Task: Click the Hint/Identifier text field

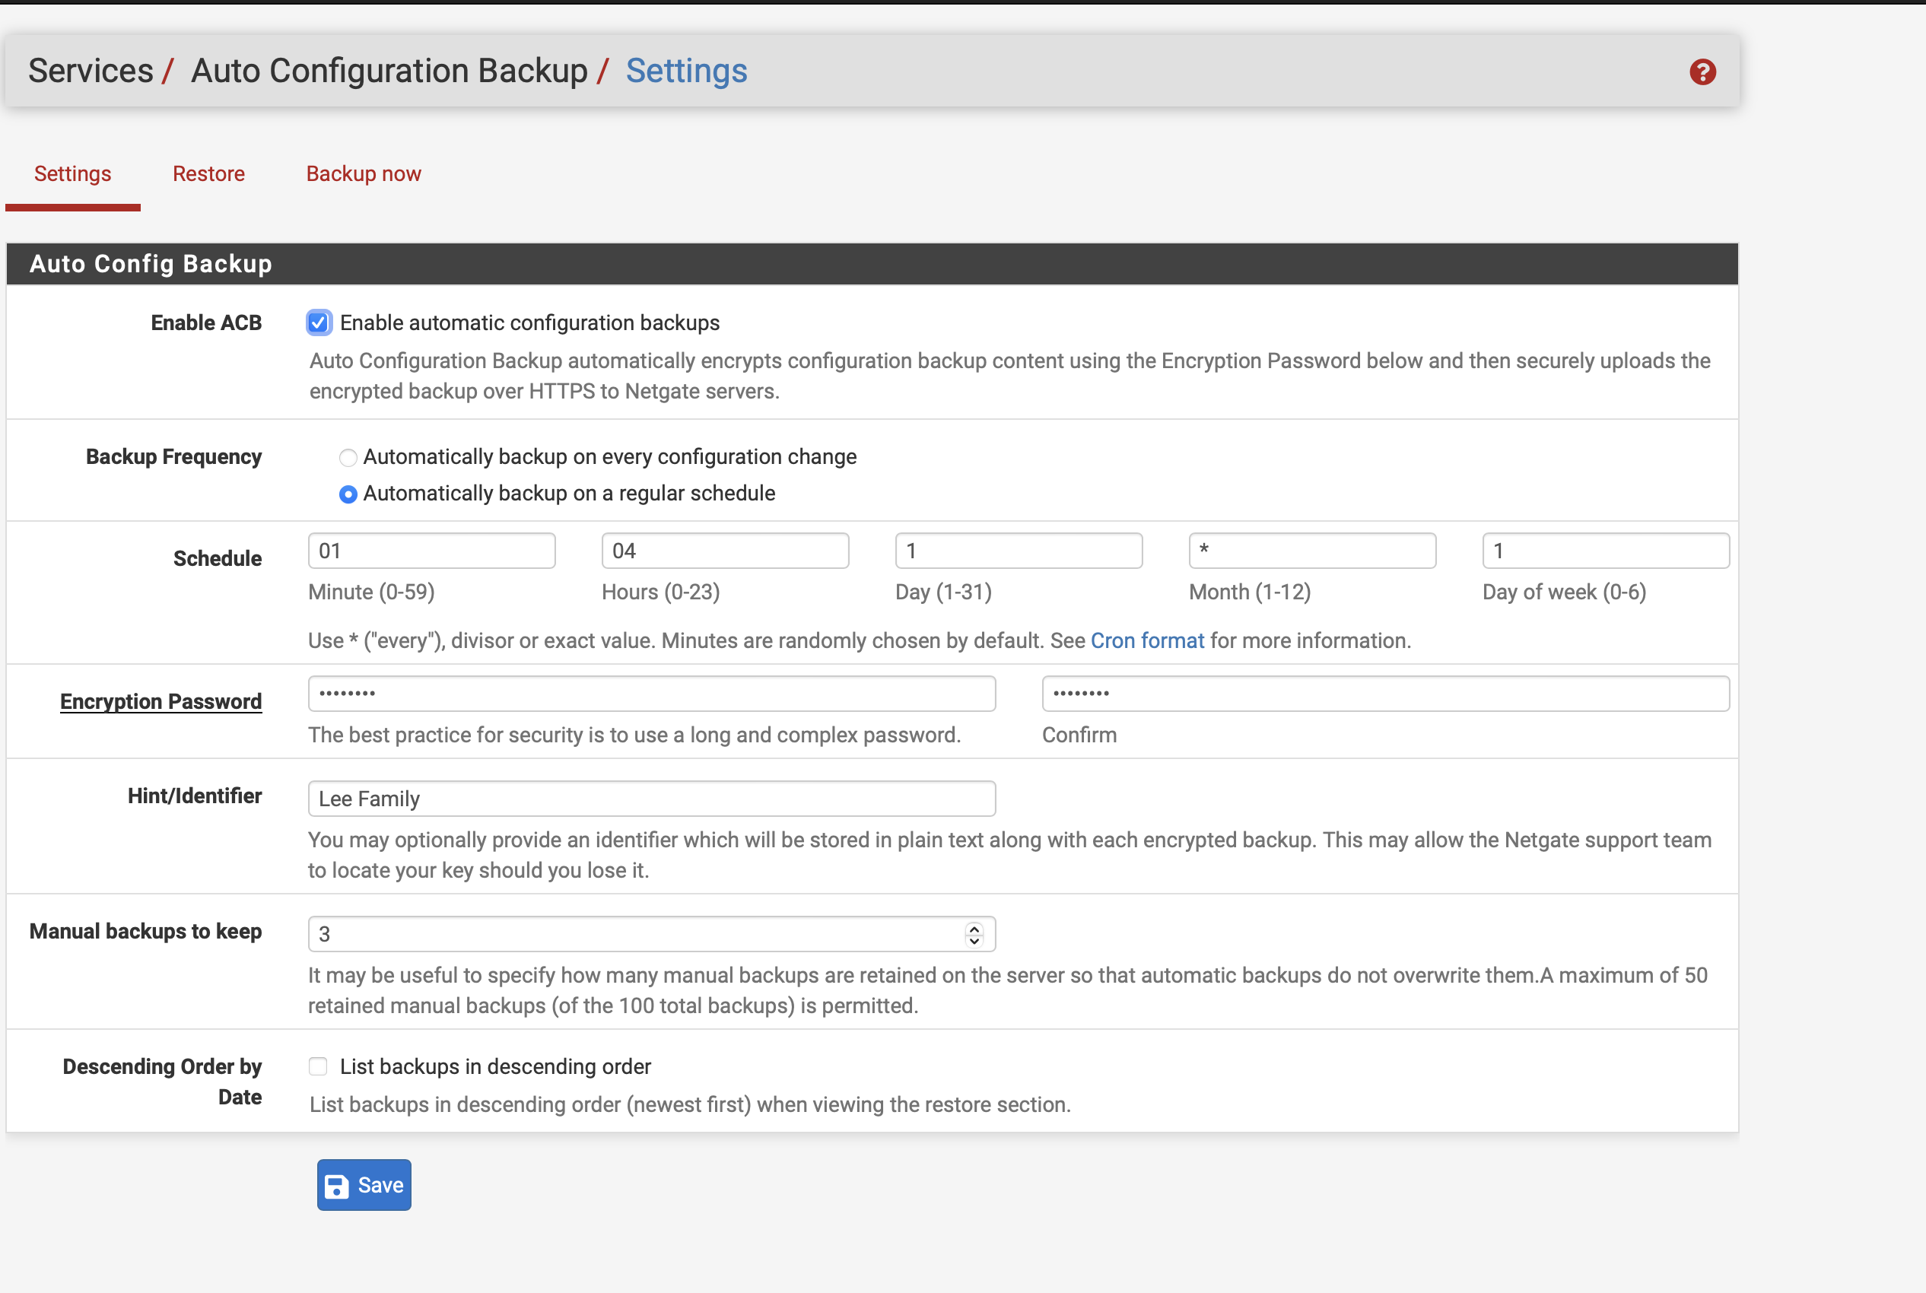Action: point(651,798)
